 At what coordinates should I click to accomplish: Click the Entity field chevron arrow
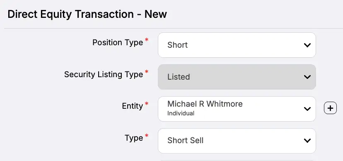(307, 109)
